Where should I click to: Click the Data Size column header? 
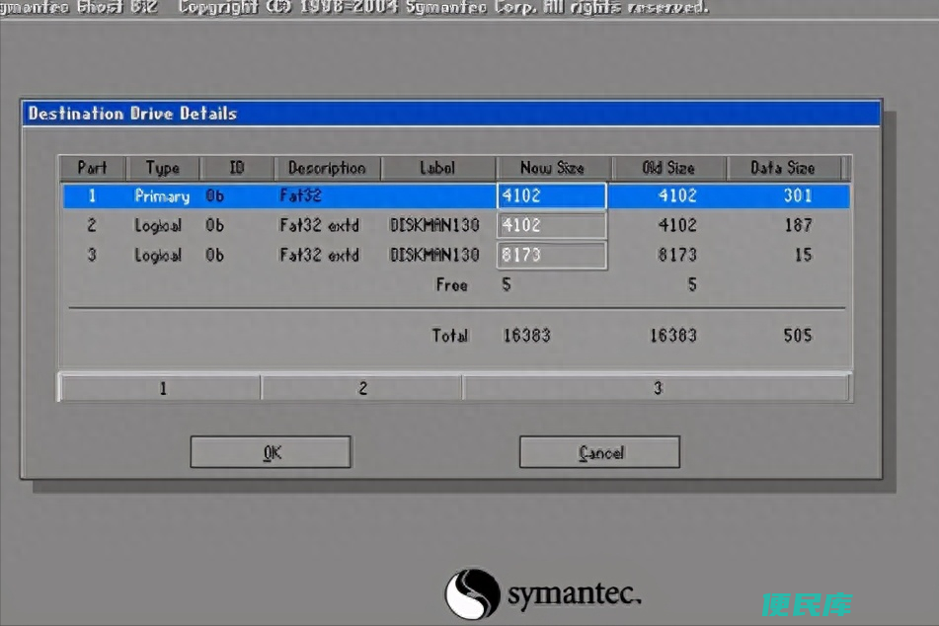pyautogui.click(x=783, y=168)
